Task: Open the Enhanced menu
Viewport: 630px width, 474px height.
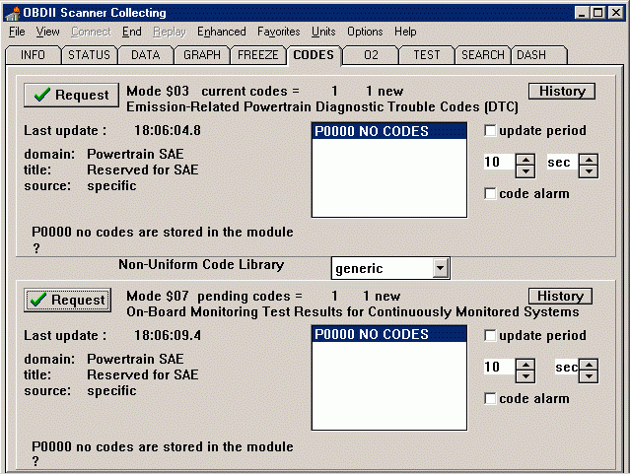Action: (222, 32)
